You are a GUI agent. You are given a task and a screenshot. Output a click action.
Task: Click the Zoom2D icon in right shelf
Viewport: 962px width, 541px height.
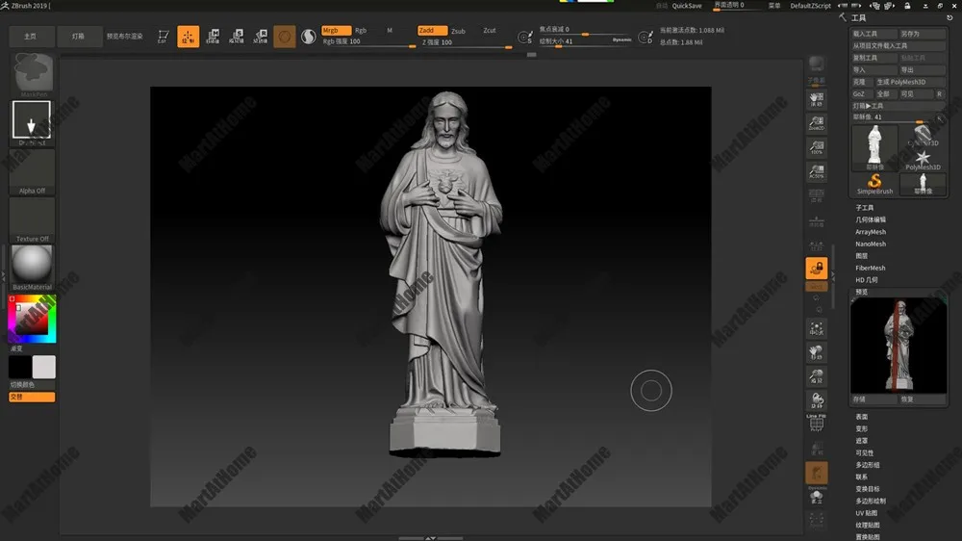(x=816, y=123)
